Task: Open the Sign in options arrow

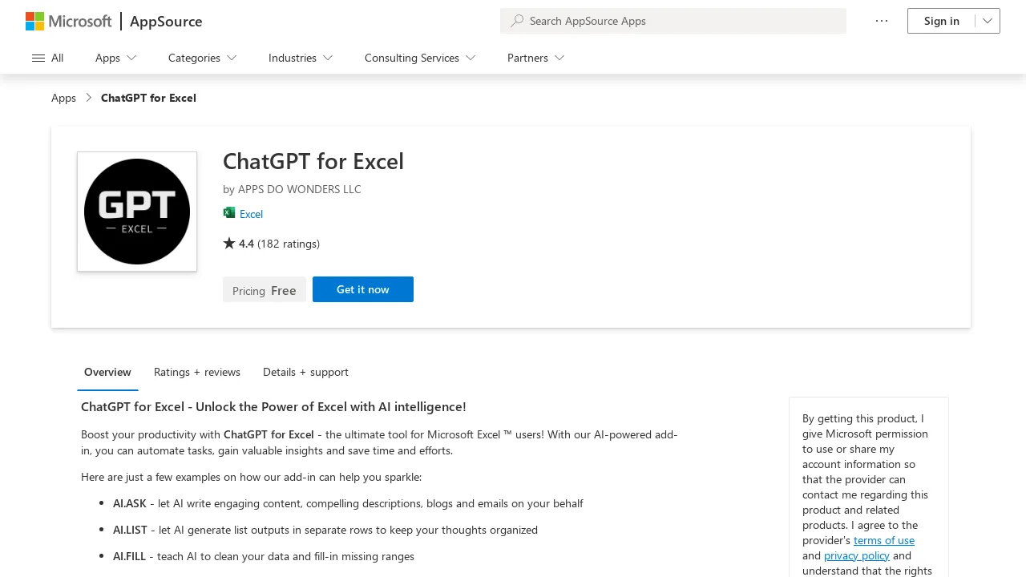Action: coord(988,21)
